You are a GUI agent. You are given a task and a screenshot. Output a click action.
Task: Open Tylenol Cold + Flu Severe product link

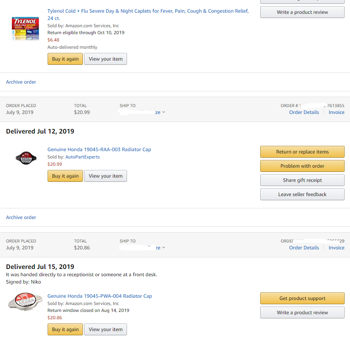click(148, 11)
